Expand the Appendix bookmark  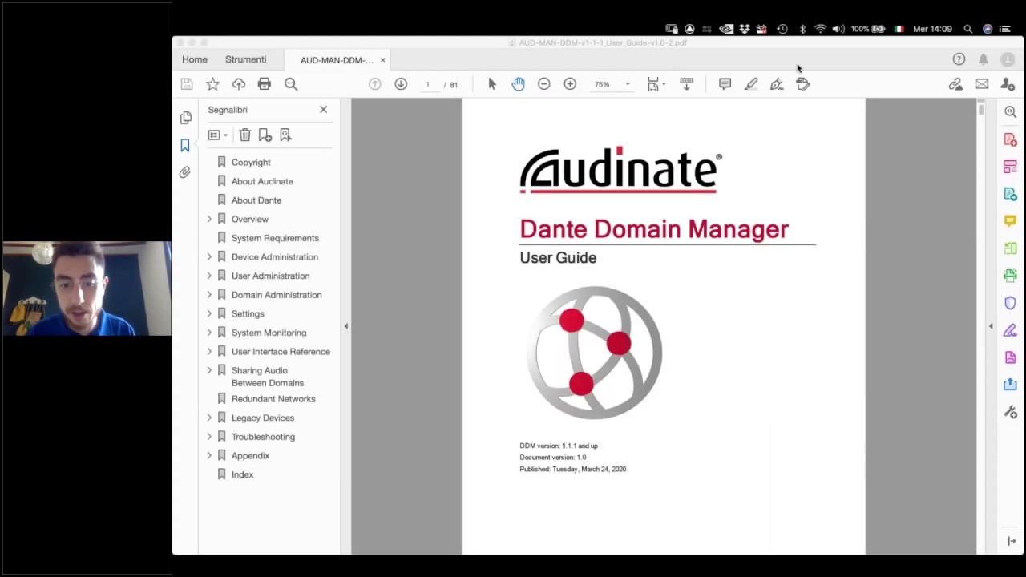tap(209, 455)
